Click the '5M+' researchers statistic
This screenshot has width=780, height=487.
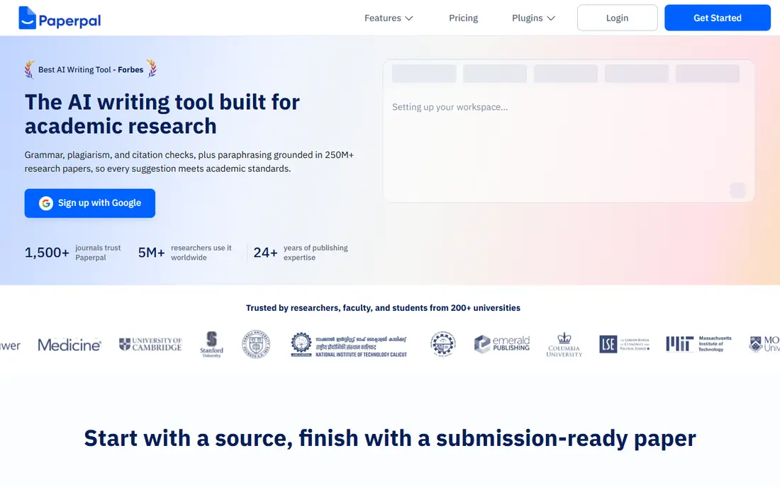click(x=184, y=253)
